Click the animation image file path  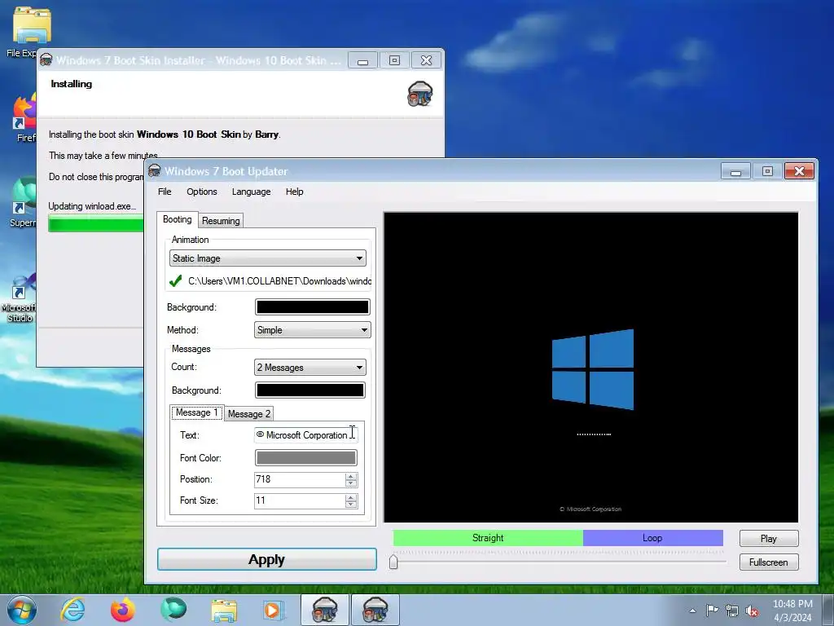(x=280, y=281)
